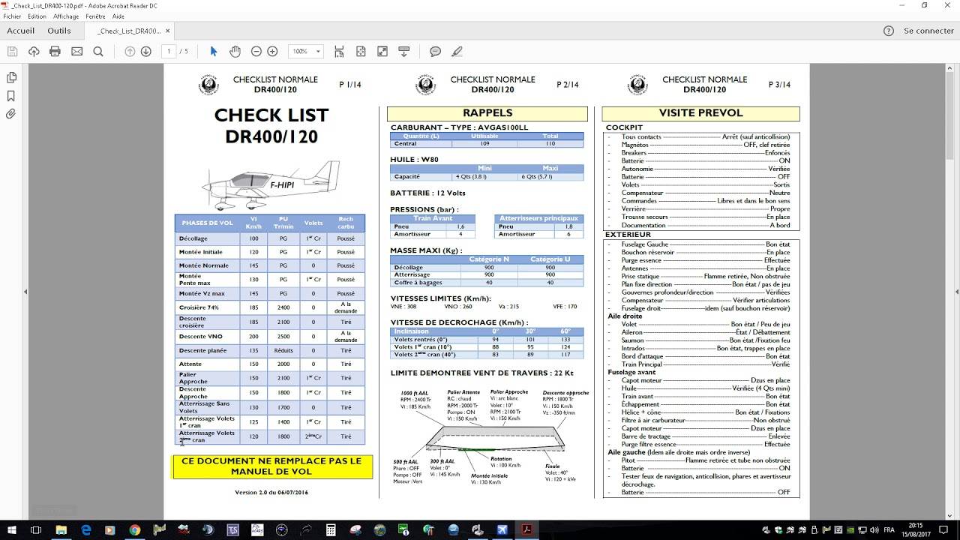
Task: Launch Google Chrome from the taskbar
Action: click(135, 529)
